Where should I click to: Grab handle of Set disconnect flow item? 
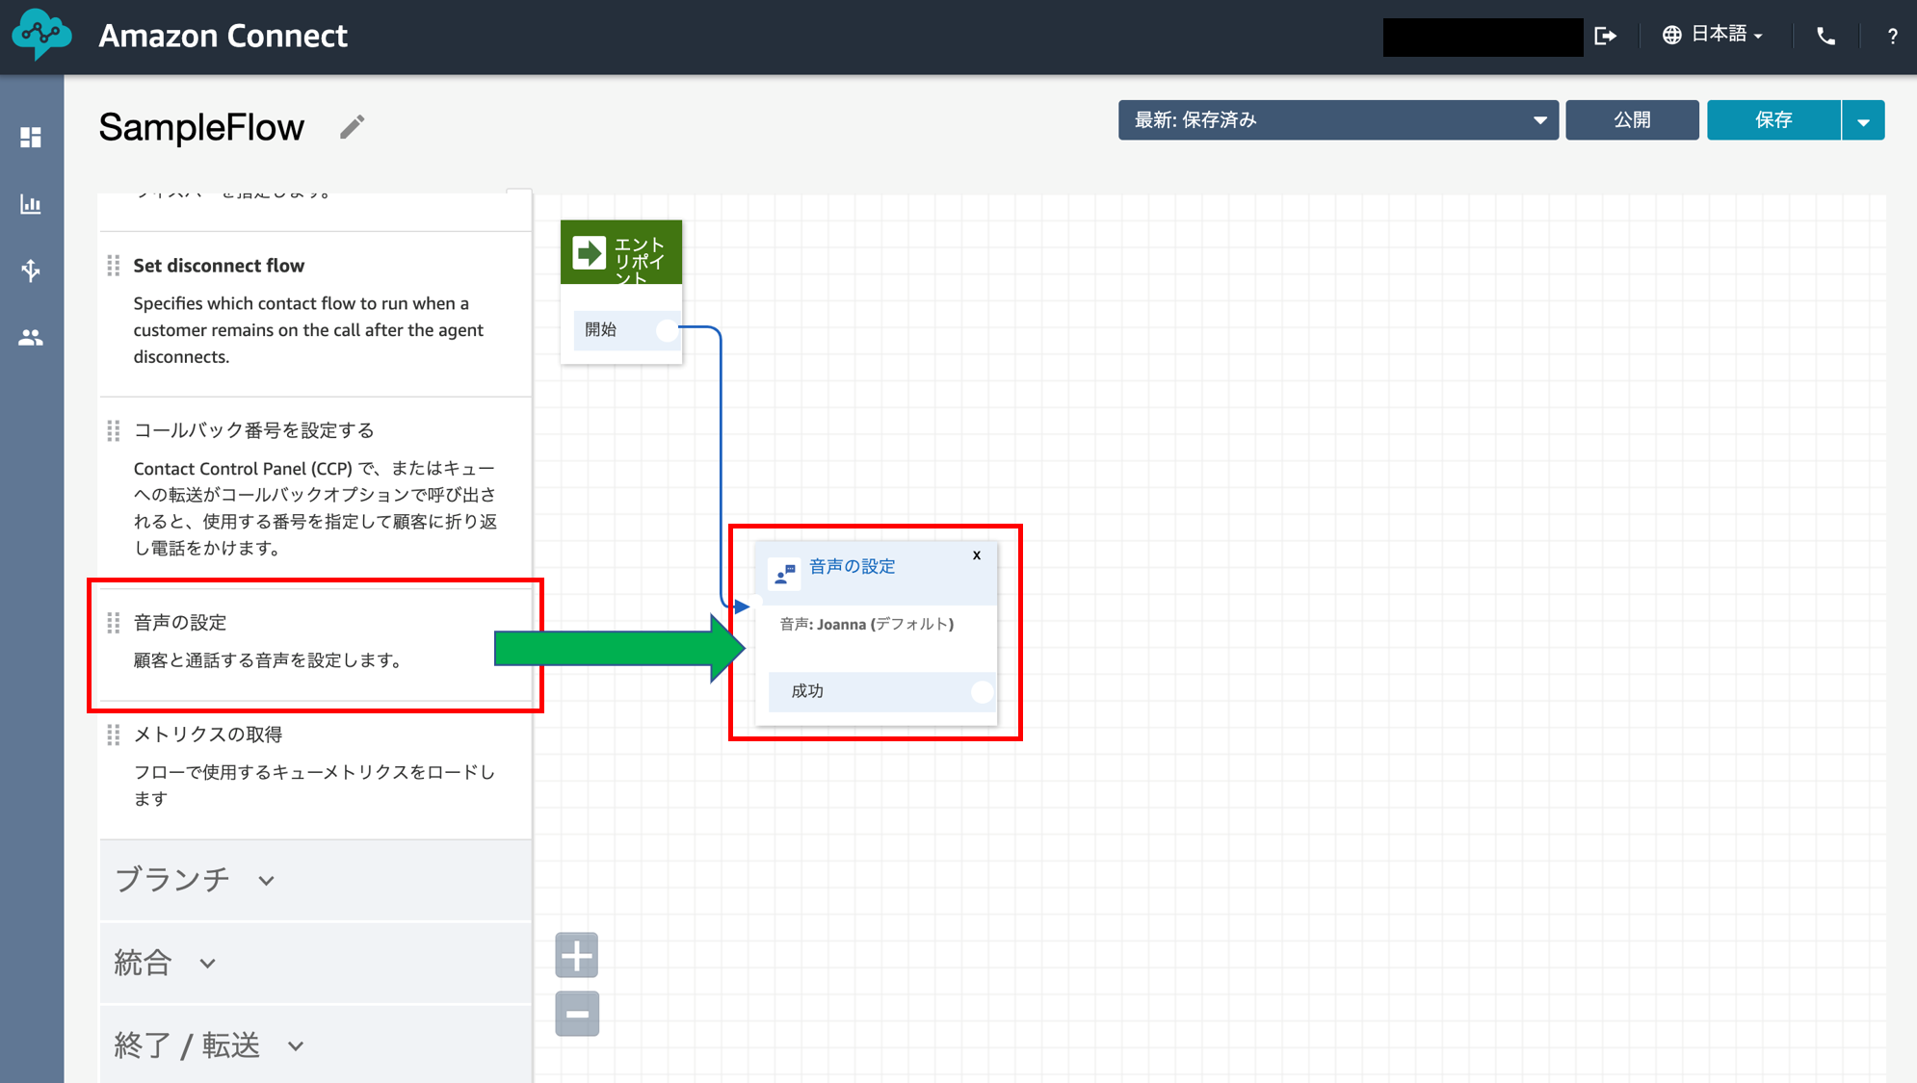click(114, 266)
